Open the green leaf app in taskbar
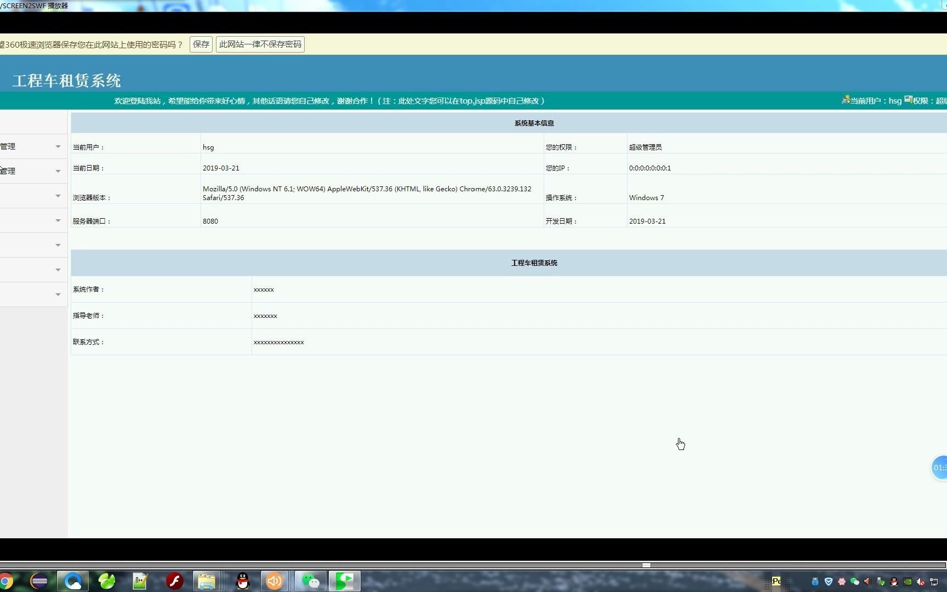Image resolution: width=947 pixels, height=592 pixels. tap(107, 581)
